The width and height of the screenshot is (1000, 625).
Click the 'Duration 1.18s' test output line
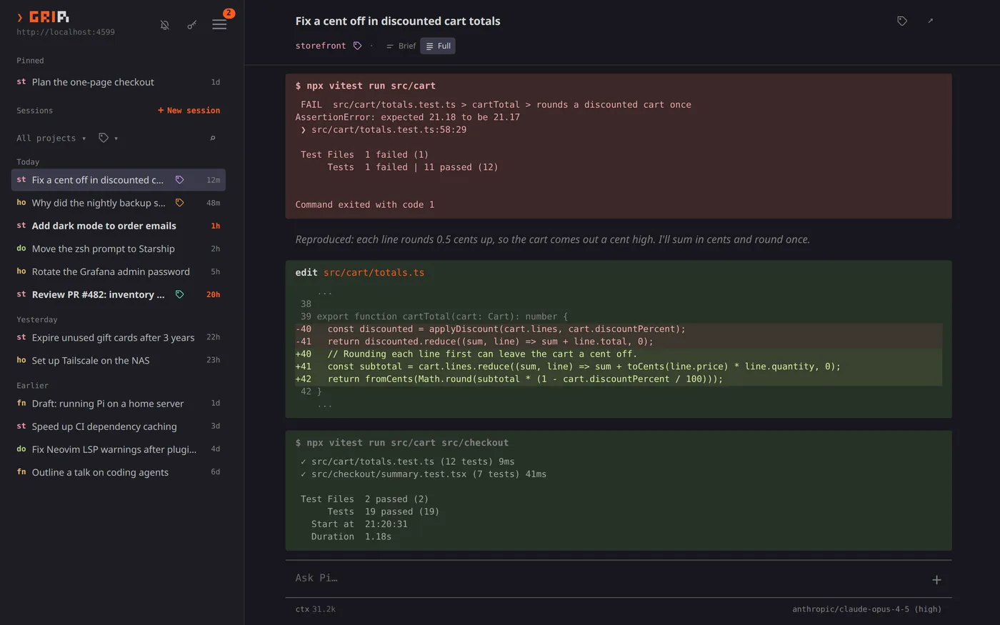pyautogui.click(x=351, y=536)
